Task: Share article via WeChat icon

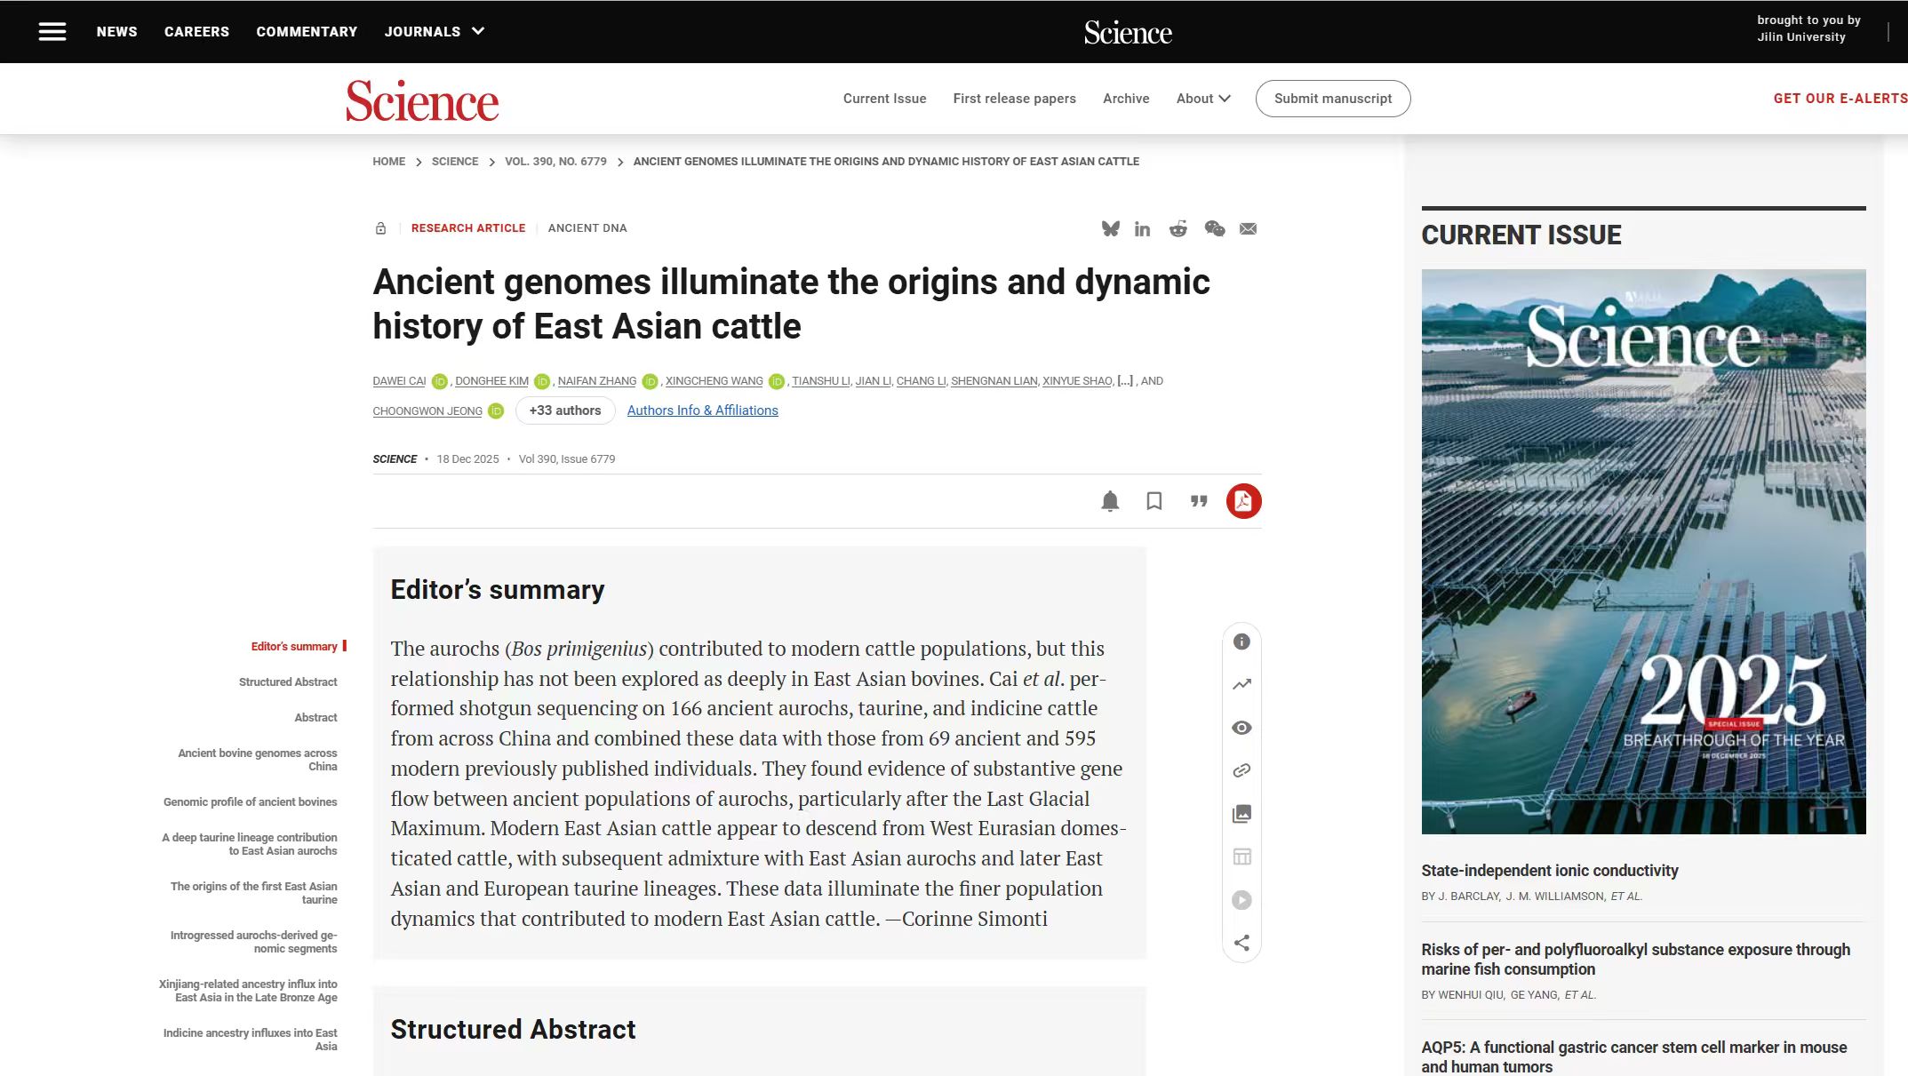Action: click(1214, 228)
